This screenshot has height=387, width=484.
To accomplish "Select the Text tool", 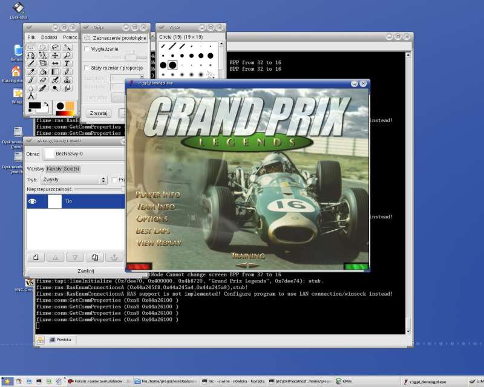I will [x=67, y=63].
